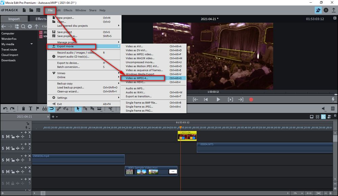The width and height of the screenshot is (338, 196).
Task: Select the single object mouse mode arrow
Action: pos(78,109)
